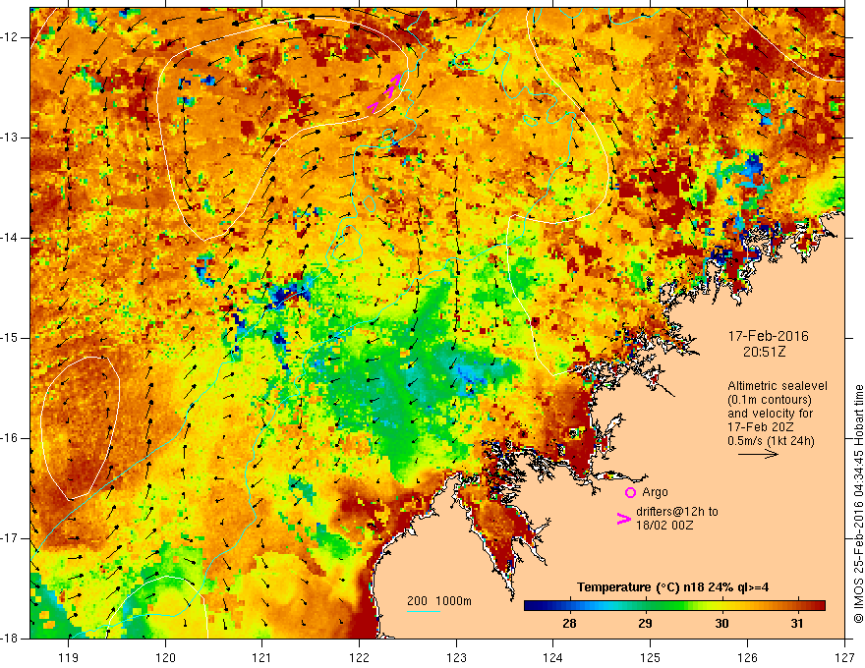
Task: Click the '17-Feb-2016' date text
Action: 768,336
